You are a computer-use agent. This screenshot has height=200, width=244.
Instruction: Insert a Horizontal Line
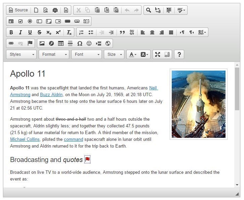pyautogui.click(x=70, y=43)
